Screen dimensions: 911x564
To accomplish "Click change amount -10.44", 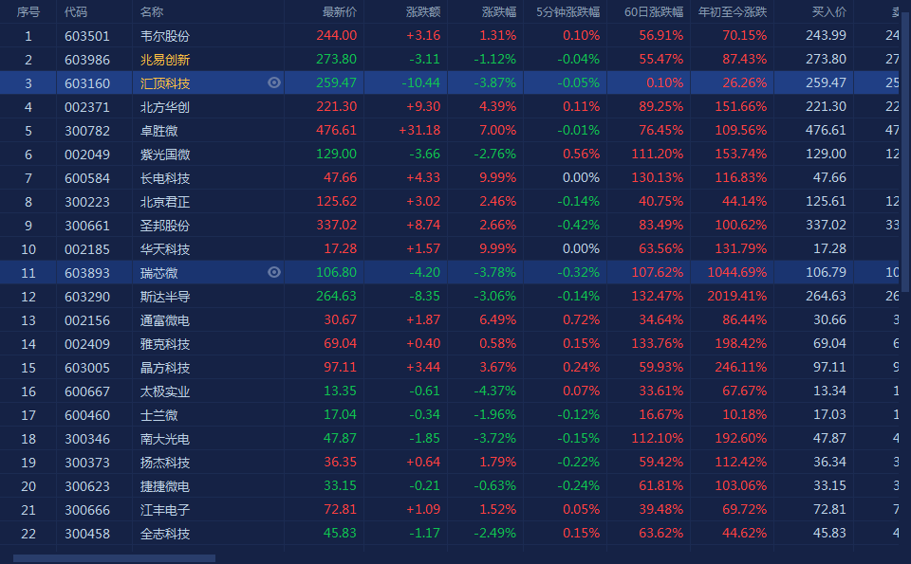I will [421, 83].
